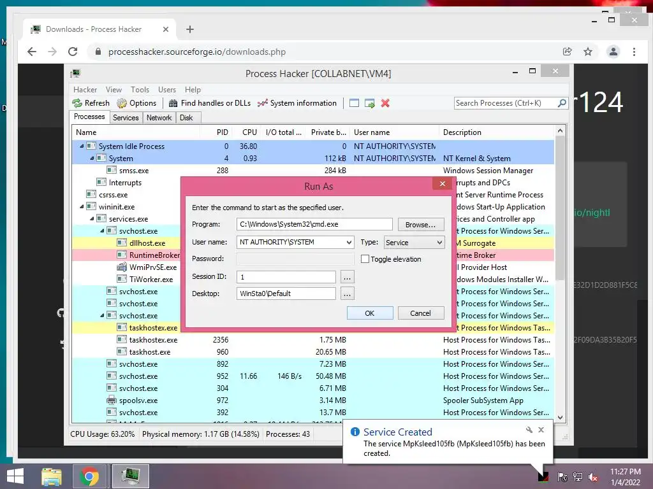This screenshot has height=489, width=653.
Task: Open the Chrome profile icon
Action: click(613, 52)
